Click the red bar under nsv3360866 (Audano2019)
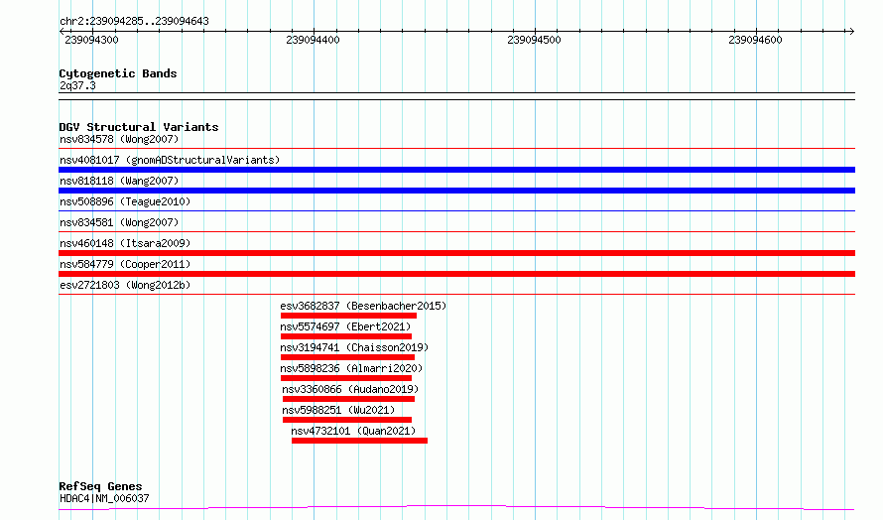 [348, 399]
